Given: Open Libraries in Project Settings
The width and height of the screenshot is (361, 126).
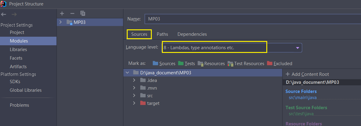Looking at the screenshot, I should 18,50.
